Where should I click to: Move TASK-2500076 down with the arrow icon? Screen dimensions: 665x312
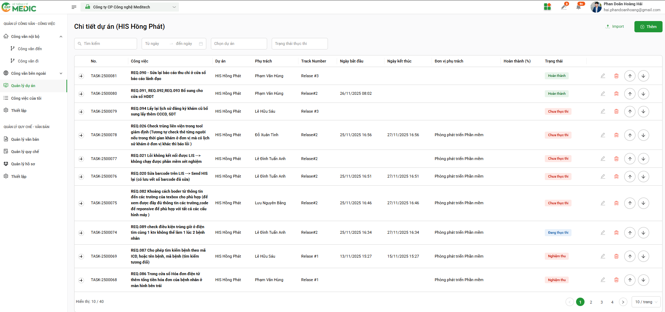(x=643, y=177)
